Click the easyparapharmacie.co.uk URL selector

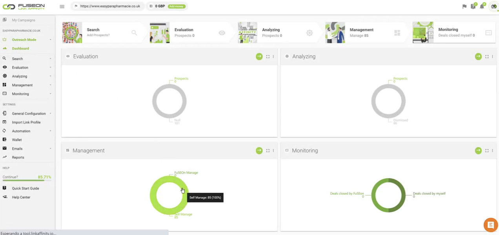(x=107, y=6)
